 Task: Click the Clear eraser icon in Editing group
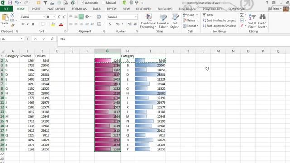[242, 26]
